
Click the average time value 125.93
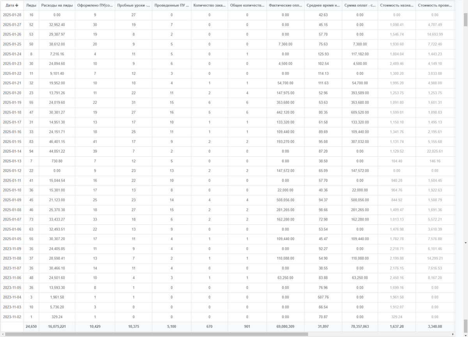point(323,54)
